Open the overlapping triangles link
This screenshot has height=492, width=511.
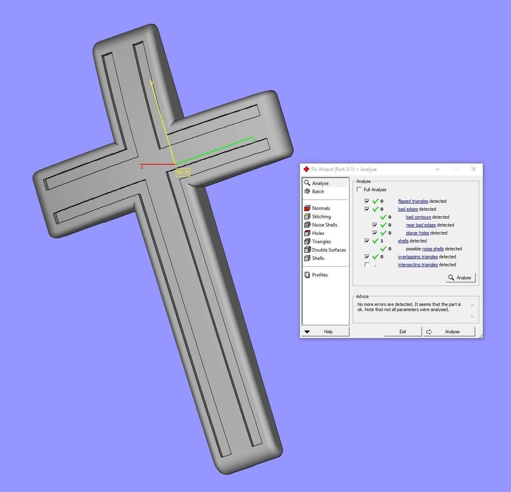[418, 257]
